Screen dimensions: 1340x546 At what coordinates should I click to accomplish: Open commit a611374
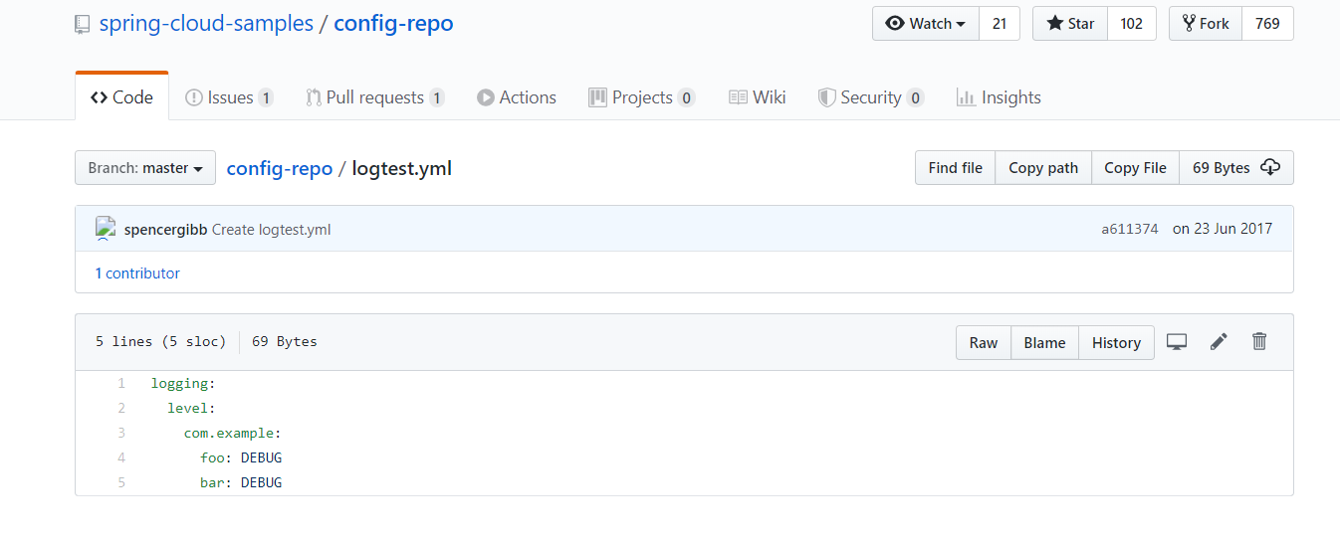(1130, 229)
